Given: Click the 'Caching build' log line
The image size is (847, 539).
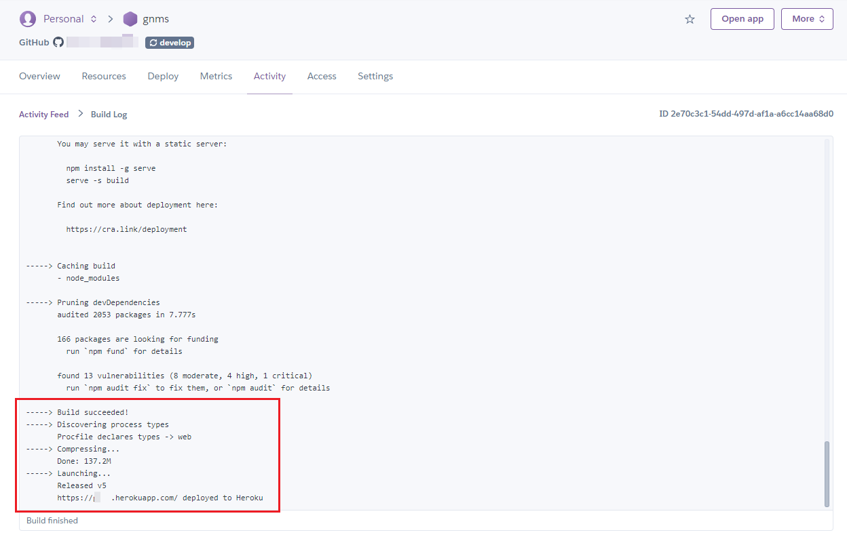Looking at the screenshot, I should [86, 266].
